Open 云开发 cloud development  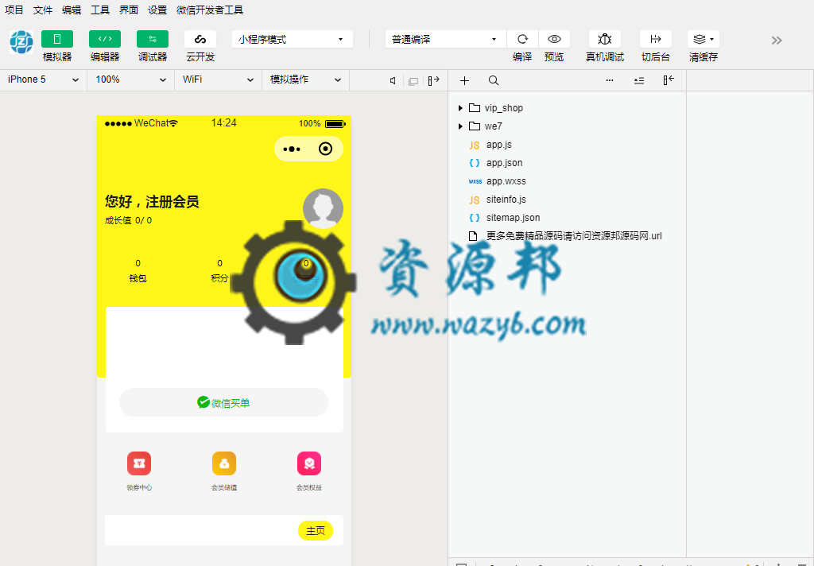(x=200, y=40)
